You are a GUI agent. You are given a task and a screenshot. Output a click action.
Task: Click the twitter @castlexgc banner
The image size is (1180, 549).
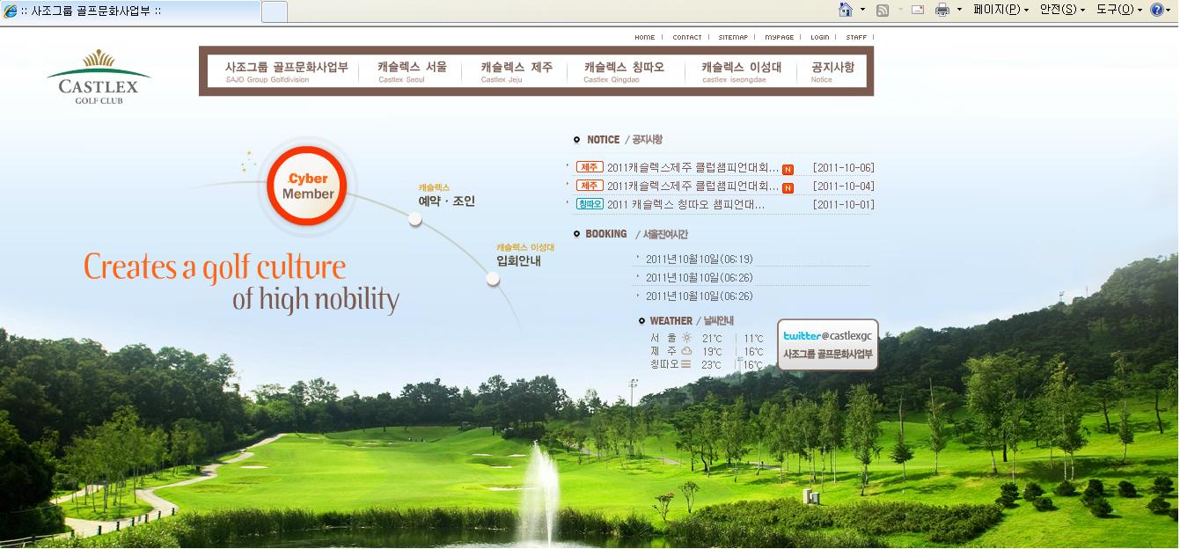click(x=828, y=344)
